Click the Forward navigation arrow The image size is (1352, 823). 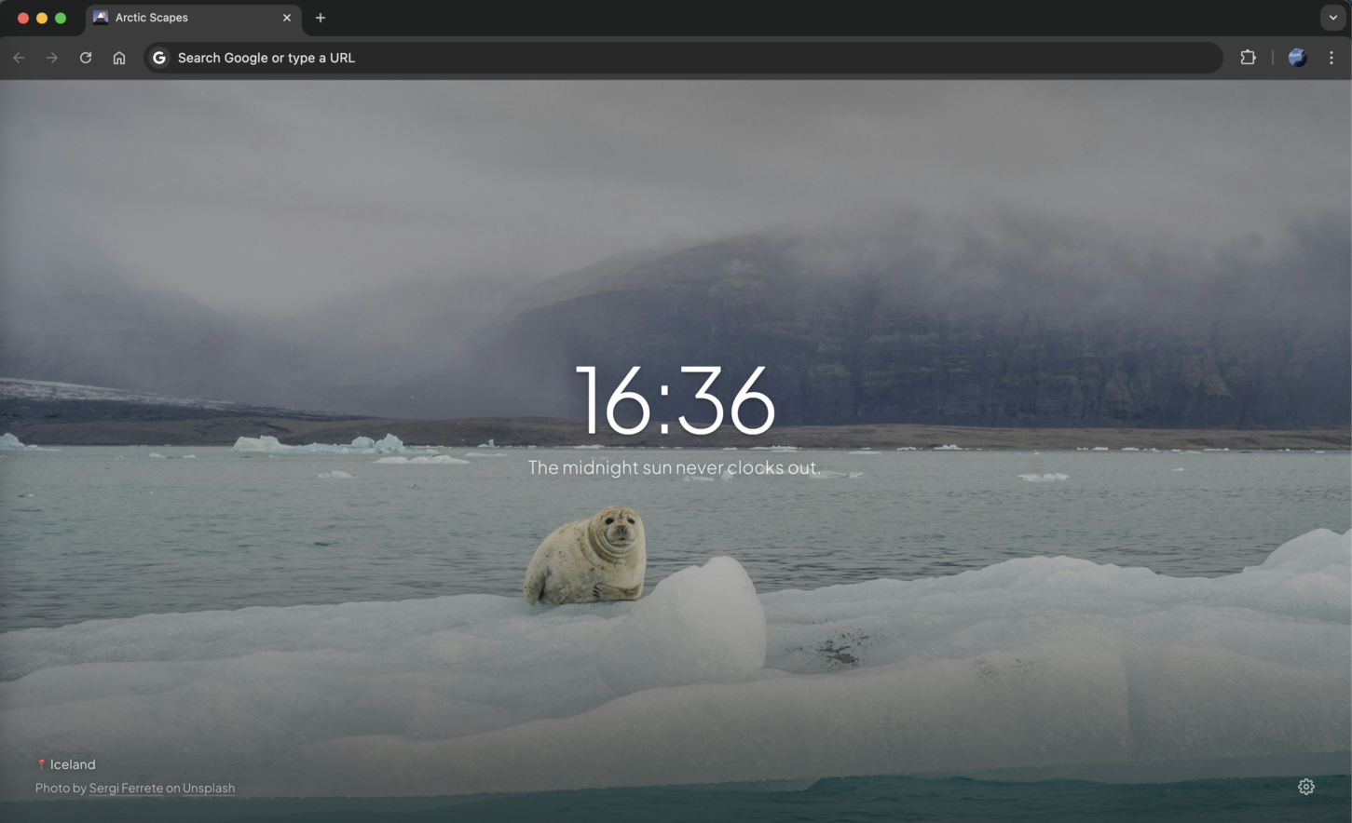tap(52, 58)
